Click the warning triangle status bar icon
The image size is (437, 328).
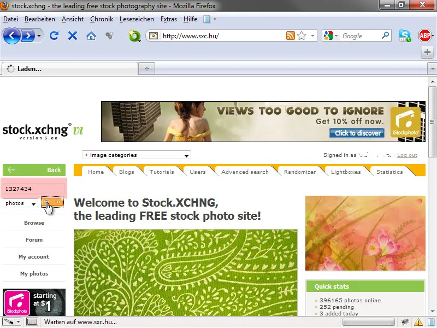coord(418,322)
